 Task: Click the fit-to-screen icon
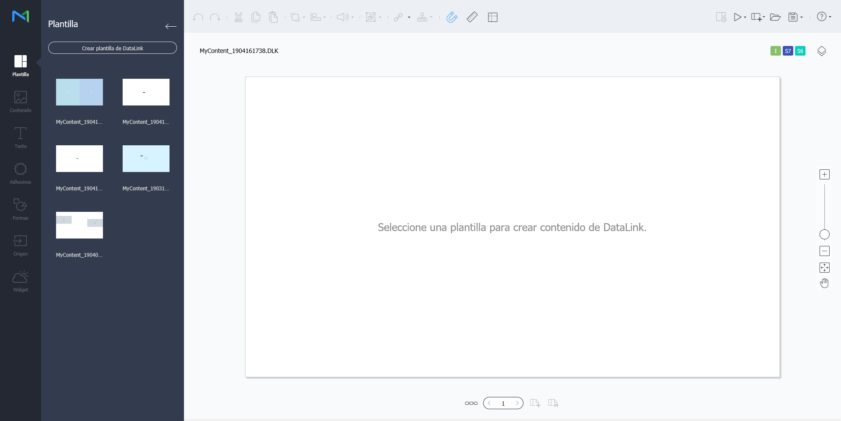coord(824,267)
